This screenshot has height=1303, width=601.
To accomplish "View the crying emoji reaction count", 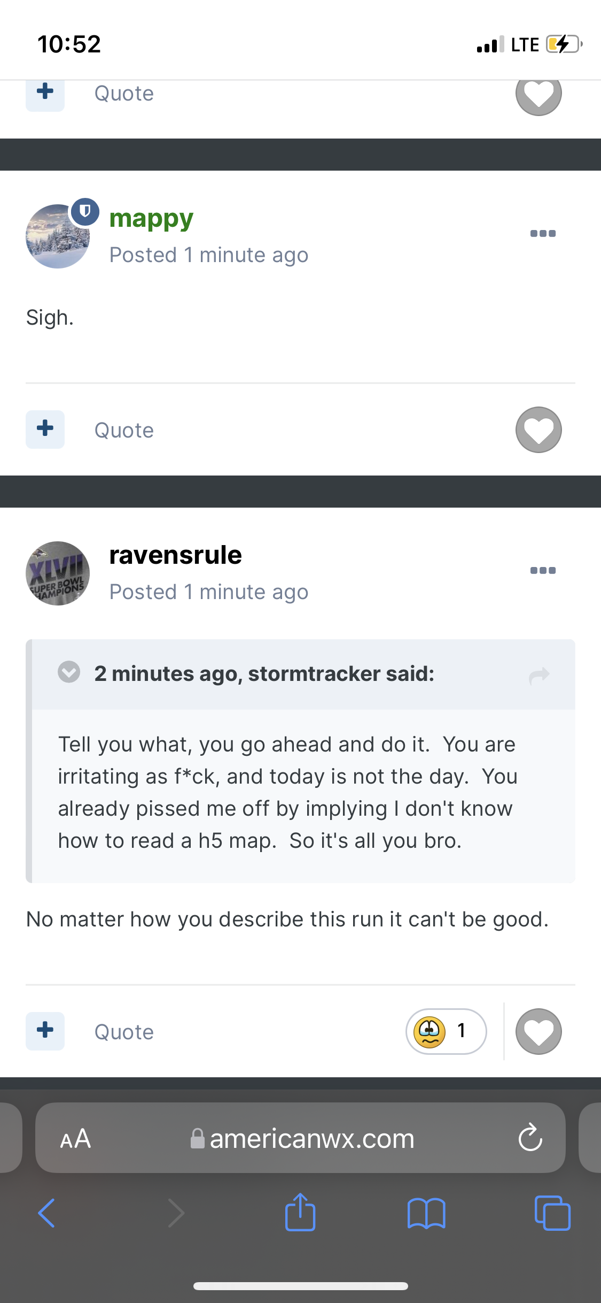I will click(446, 1031).
